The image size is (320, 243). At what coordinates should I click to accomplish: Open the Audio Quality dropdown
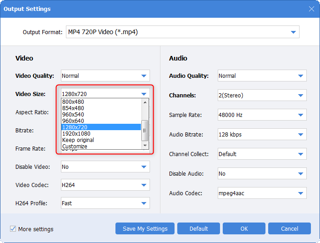tap(262, 76)
